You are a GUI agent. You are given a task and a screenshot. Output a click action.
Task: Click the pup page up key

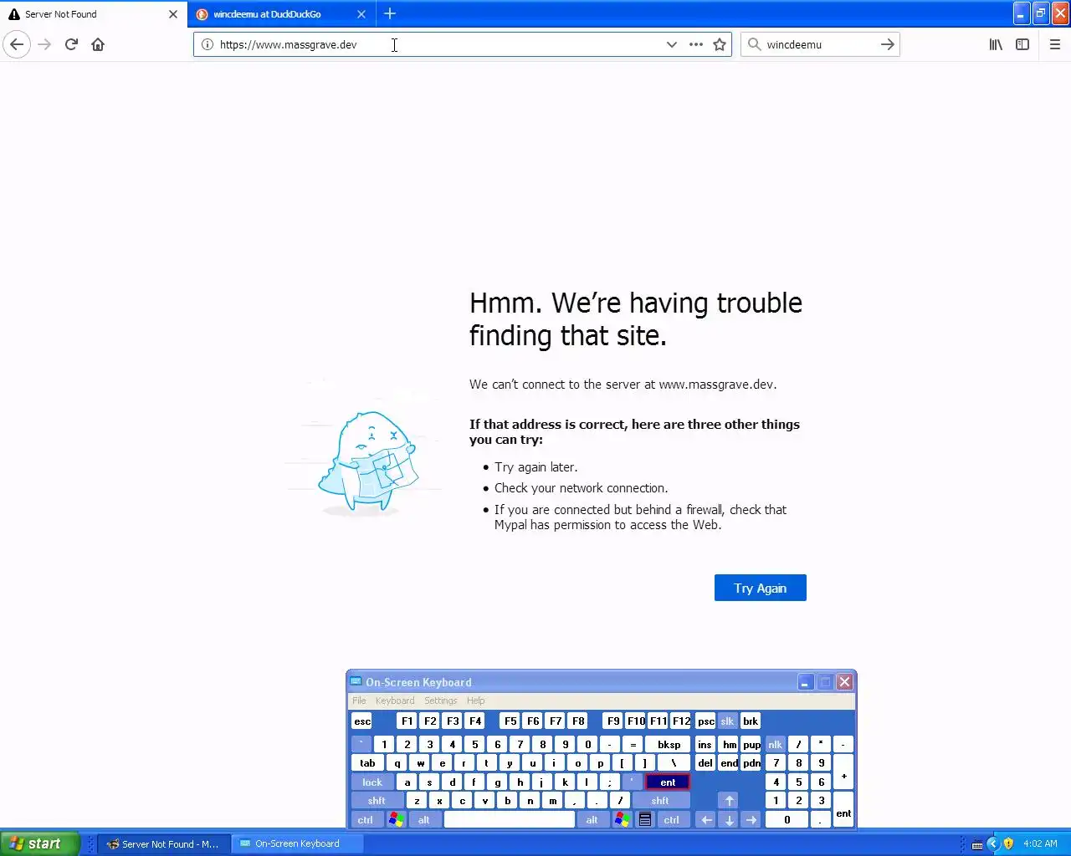coord(751,744)
